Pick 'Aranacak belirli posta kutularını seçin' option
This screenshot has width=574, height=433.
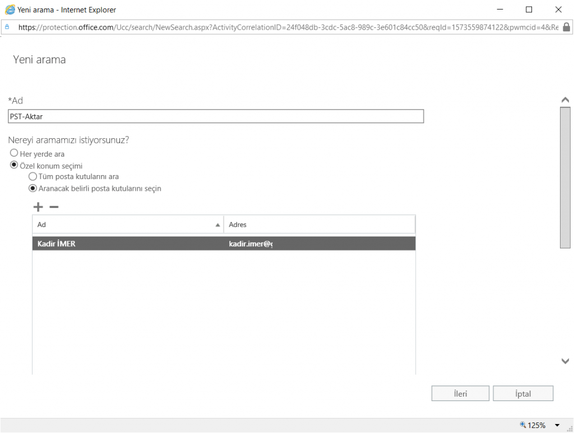(x=33, y=189)
